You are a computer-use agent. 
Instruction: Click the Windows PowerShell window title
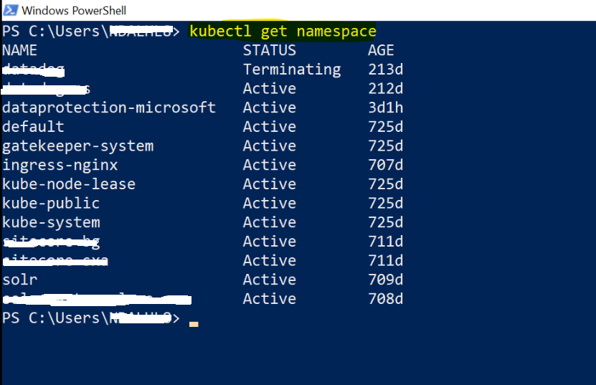pyautogui.click(x=74, y=11)
